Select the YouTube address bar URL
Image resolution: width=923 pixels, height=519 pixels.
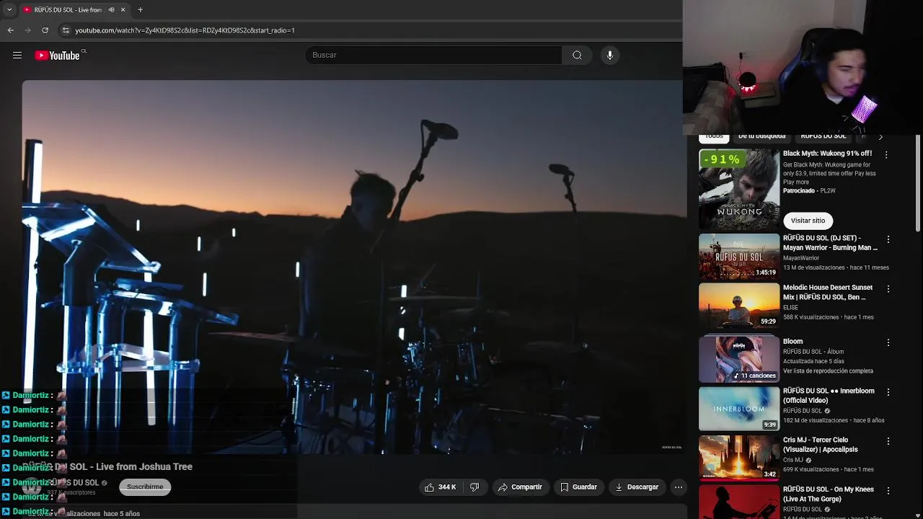[185, 30]
